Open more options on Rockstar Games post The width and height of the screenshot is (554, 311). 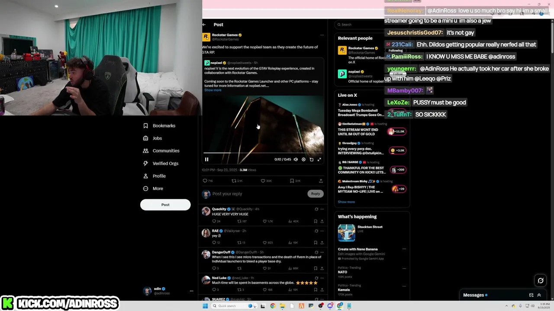(322, 35)
